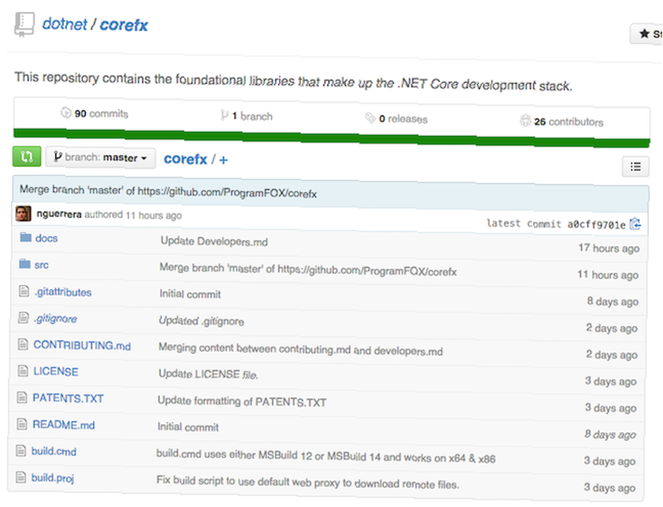Click the README.md file icon
663x507 pixels.
pos(22,423)
